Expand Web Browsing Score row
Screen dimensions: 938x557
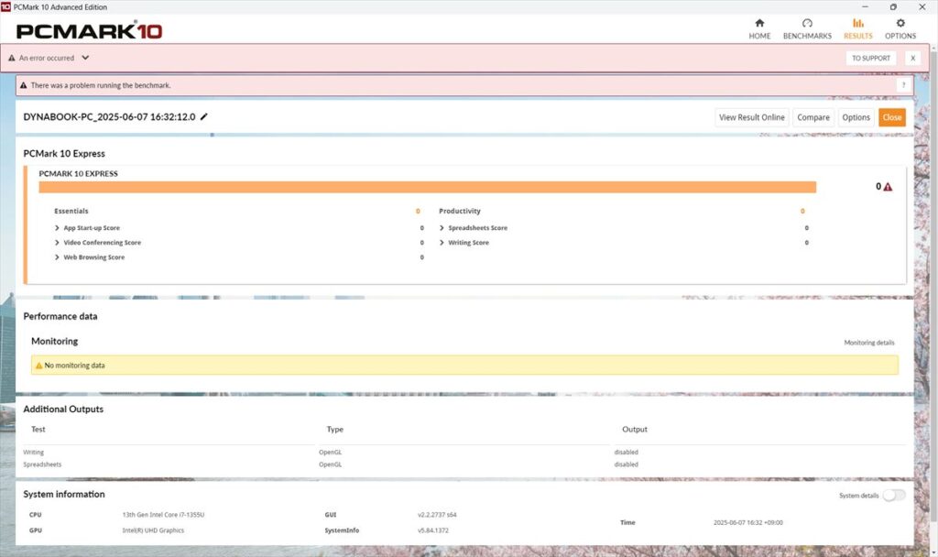pos(58,257)
